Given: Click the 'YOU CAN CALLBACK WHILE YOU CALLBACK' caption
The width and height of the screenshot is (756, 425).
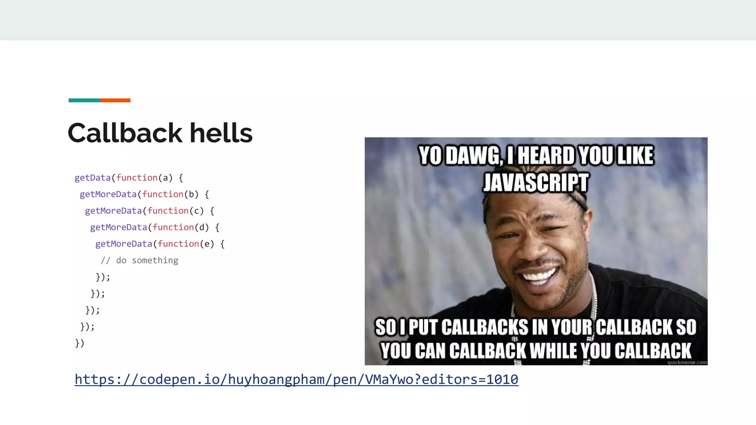Looking at the screenshot, I should [536, 350].
